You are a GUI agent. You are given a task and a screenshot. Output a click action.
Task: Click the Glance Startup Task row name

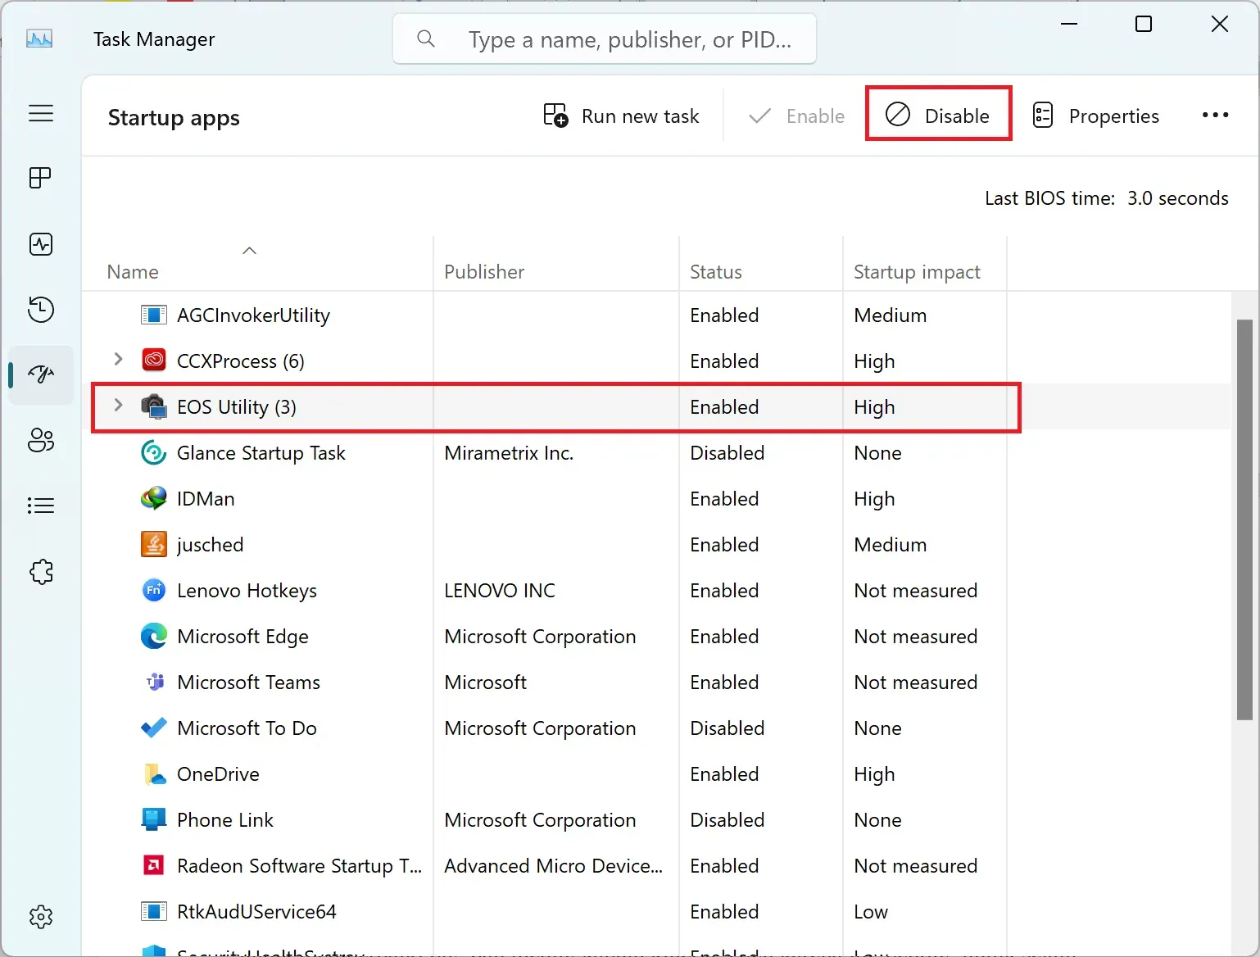[261, 453]
